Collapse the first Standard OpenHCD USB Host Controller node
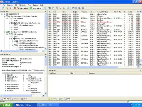142x107 pixels. coord(5,16)
